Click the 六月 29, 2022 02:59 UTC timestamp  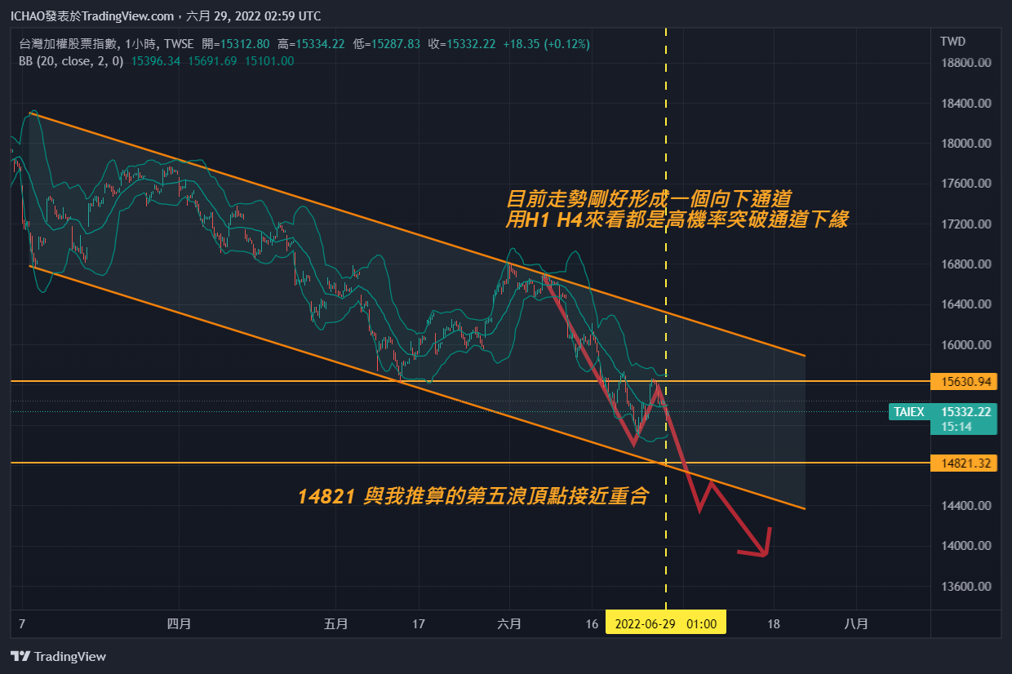point(253,16)
